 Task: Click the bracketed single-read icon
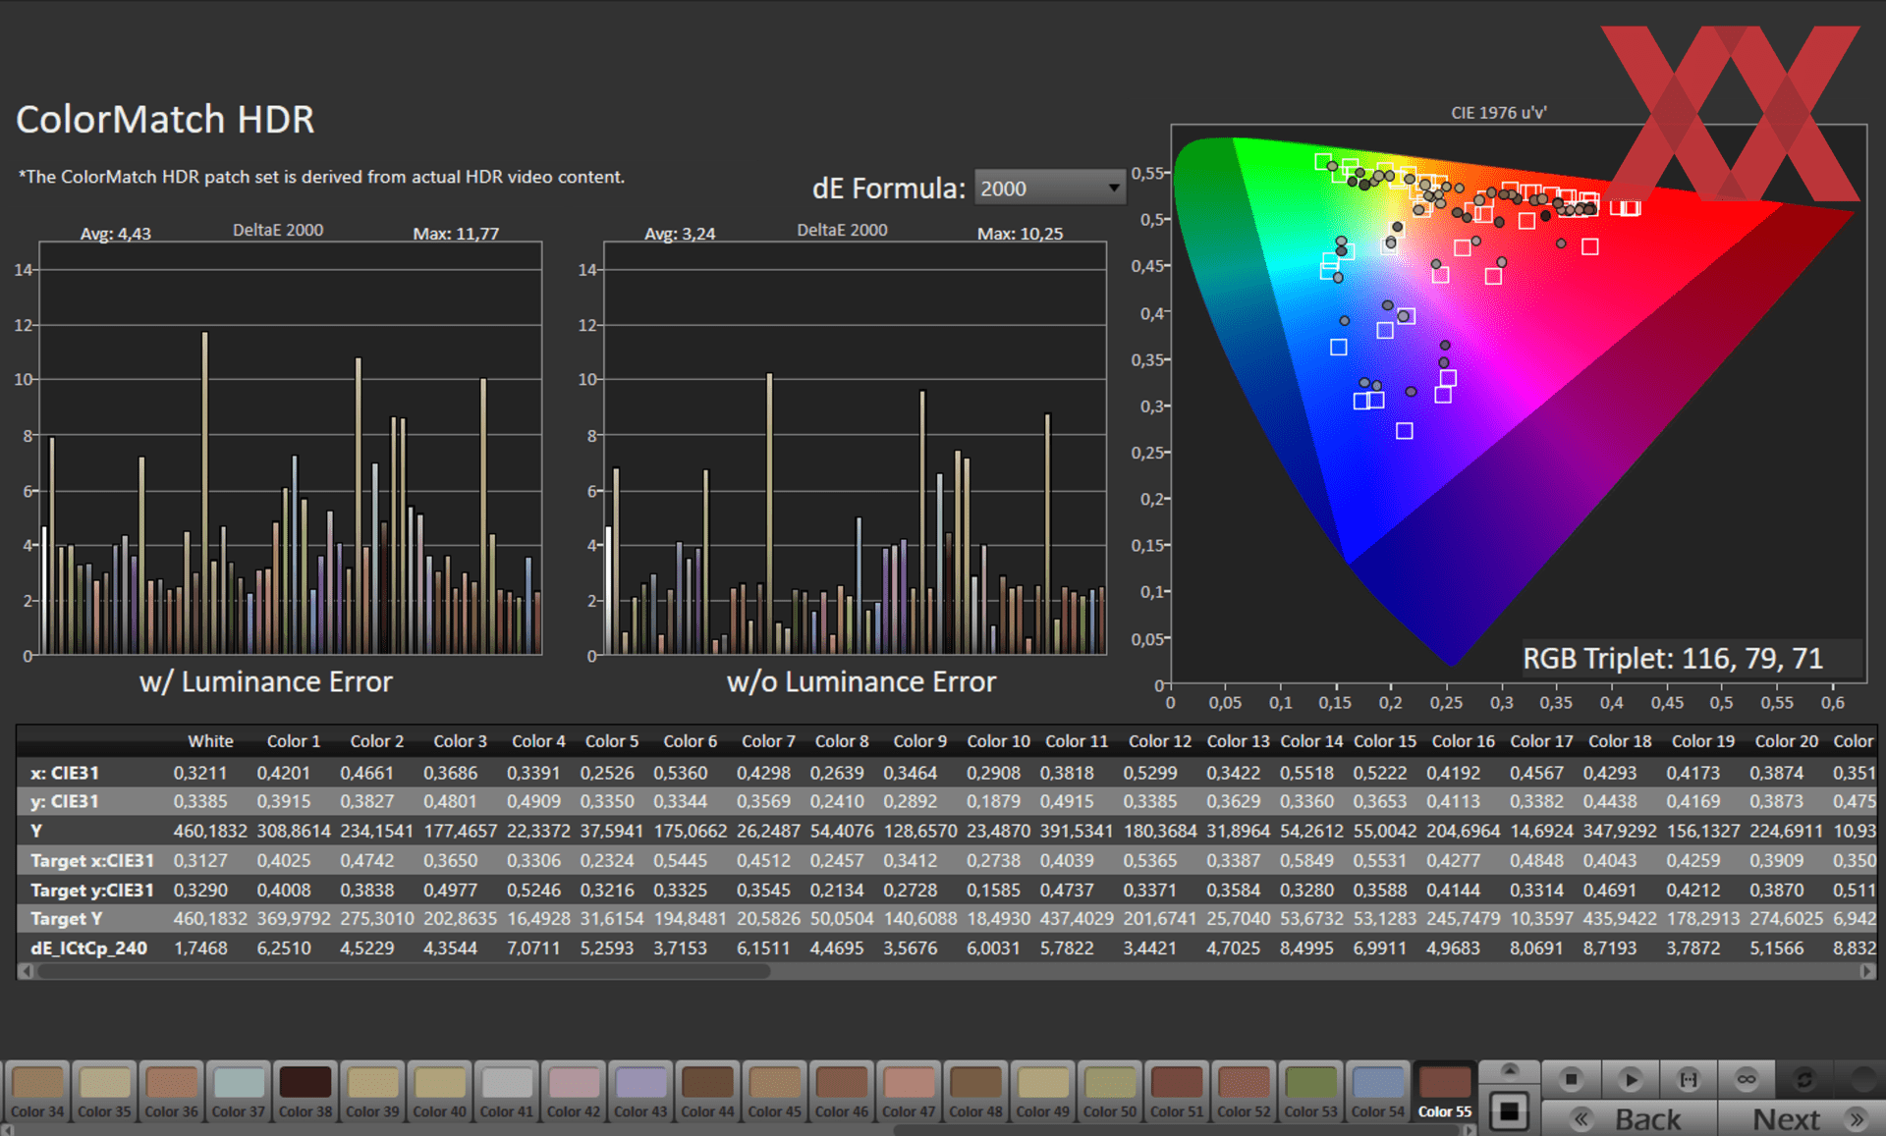[1688, 1079]
